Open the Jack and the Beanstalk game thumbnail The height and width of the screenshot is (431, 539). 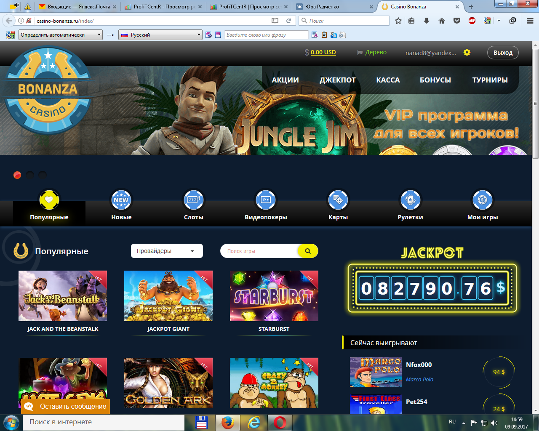[63, 296]
